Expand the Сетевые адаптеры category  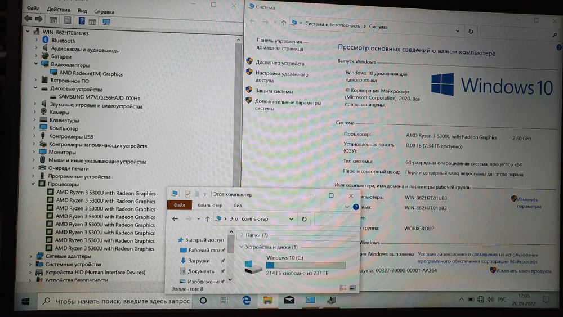[x=31, y=256]
